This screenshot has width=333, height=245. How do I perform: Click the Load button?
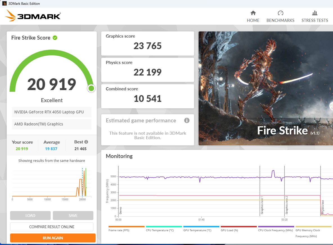[x=30, y=216]
